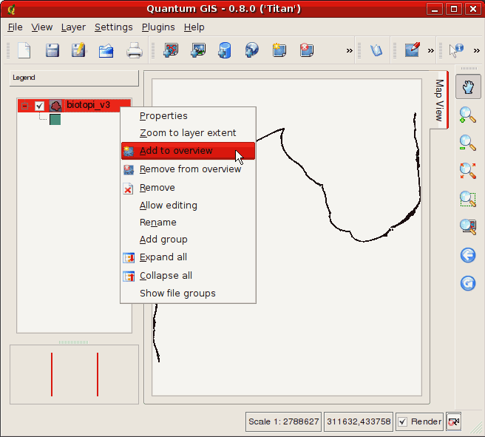Close the Quantum GIS window
This screenshot has width=485, height=437.
click(x=473, y=9)
